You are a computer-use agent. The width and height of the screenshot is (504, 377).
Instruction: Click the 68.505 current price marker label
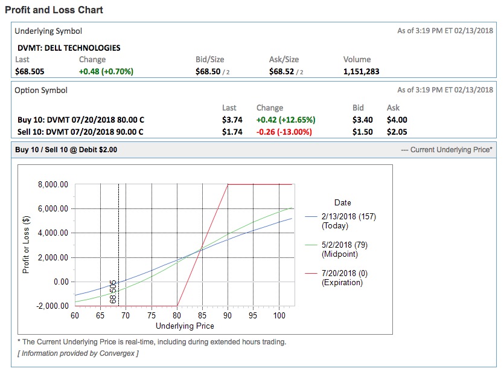point(113,292)
